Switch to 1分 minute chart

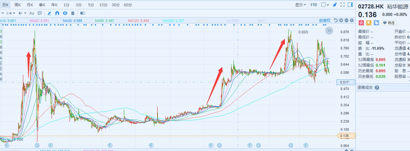[x=66, y=5]
